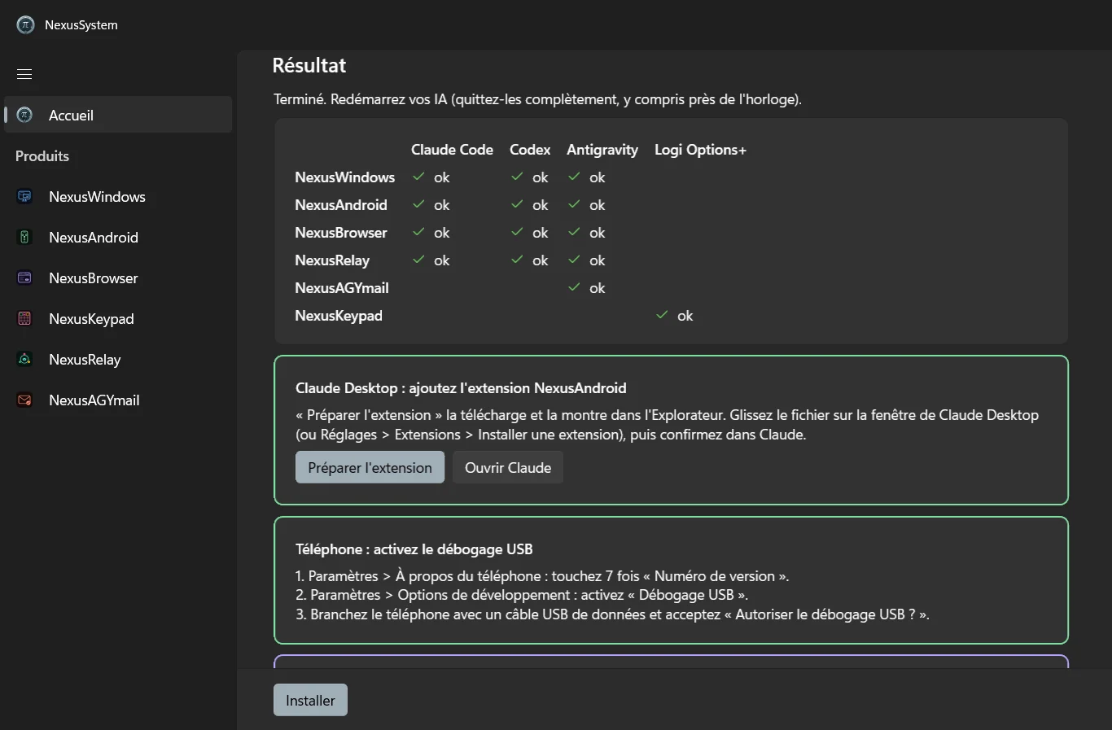Click the NexusAGYmail row label in table
This screenshot has height=730, width=1112.
pyautogui.click(x=342, y=288)
